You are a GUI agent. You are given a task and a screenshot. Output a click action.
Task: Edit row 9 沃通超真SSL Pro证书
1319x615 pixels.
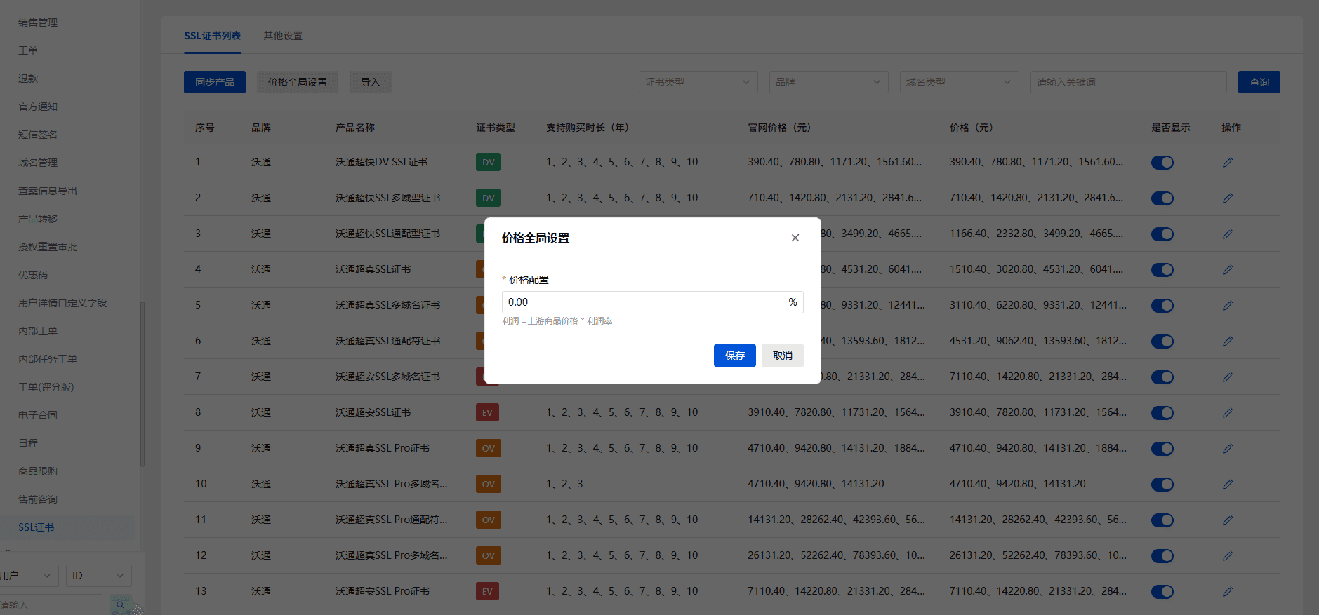(1228, 449)
